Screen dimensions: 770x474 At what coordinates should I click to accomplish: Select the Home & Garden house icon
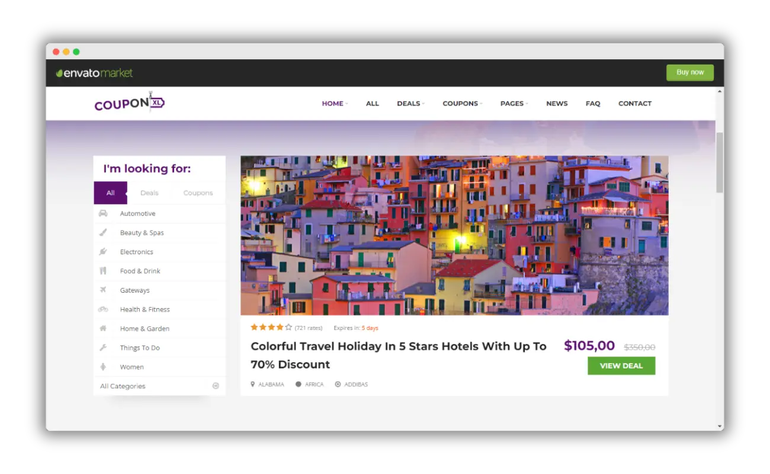click(x=103, y=328)
